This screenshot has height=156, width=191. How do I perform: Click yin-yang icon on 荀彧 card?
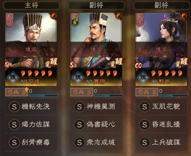point(54,16)
